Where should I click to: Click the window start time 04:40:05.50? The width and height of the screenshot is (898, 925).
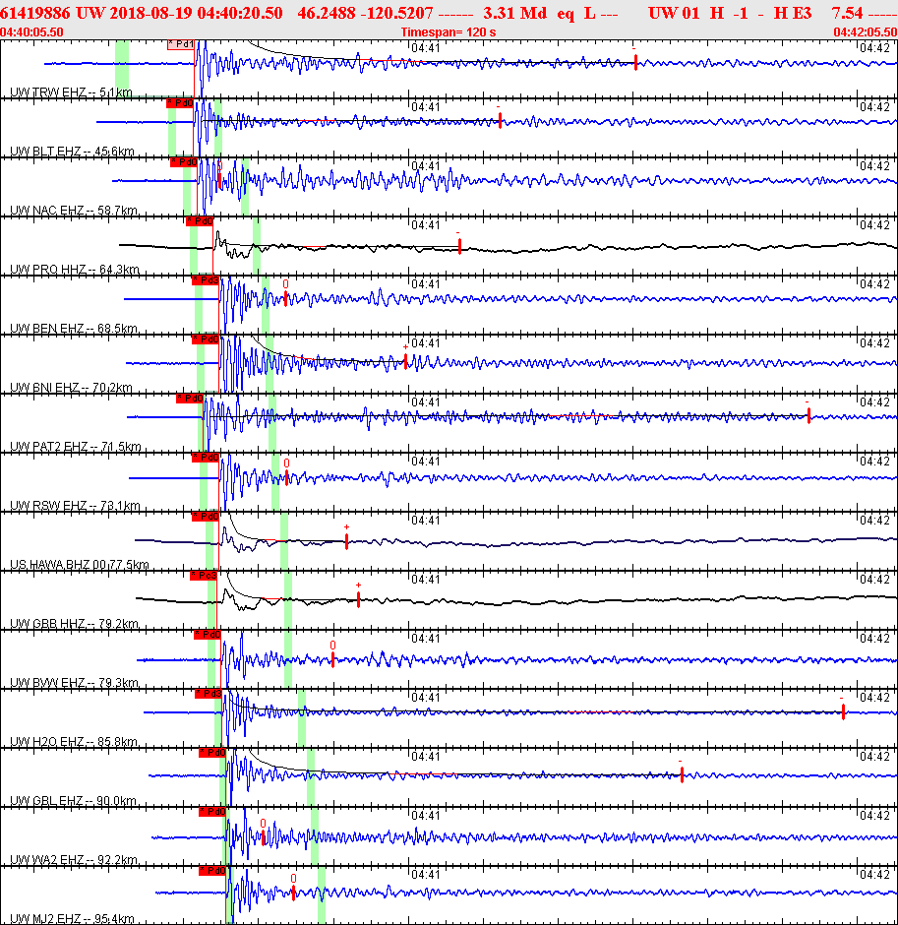click(31, 31)
